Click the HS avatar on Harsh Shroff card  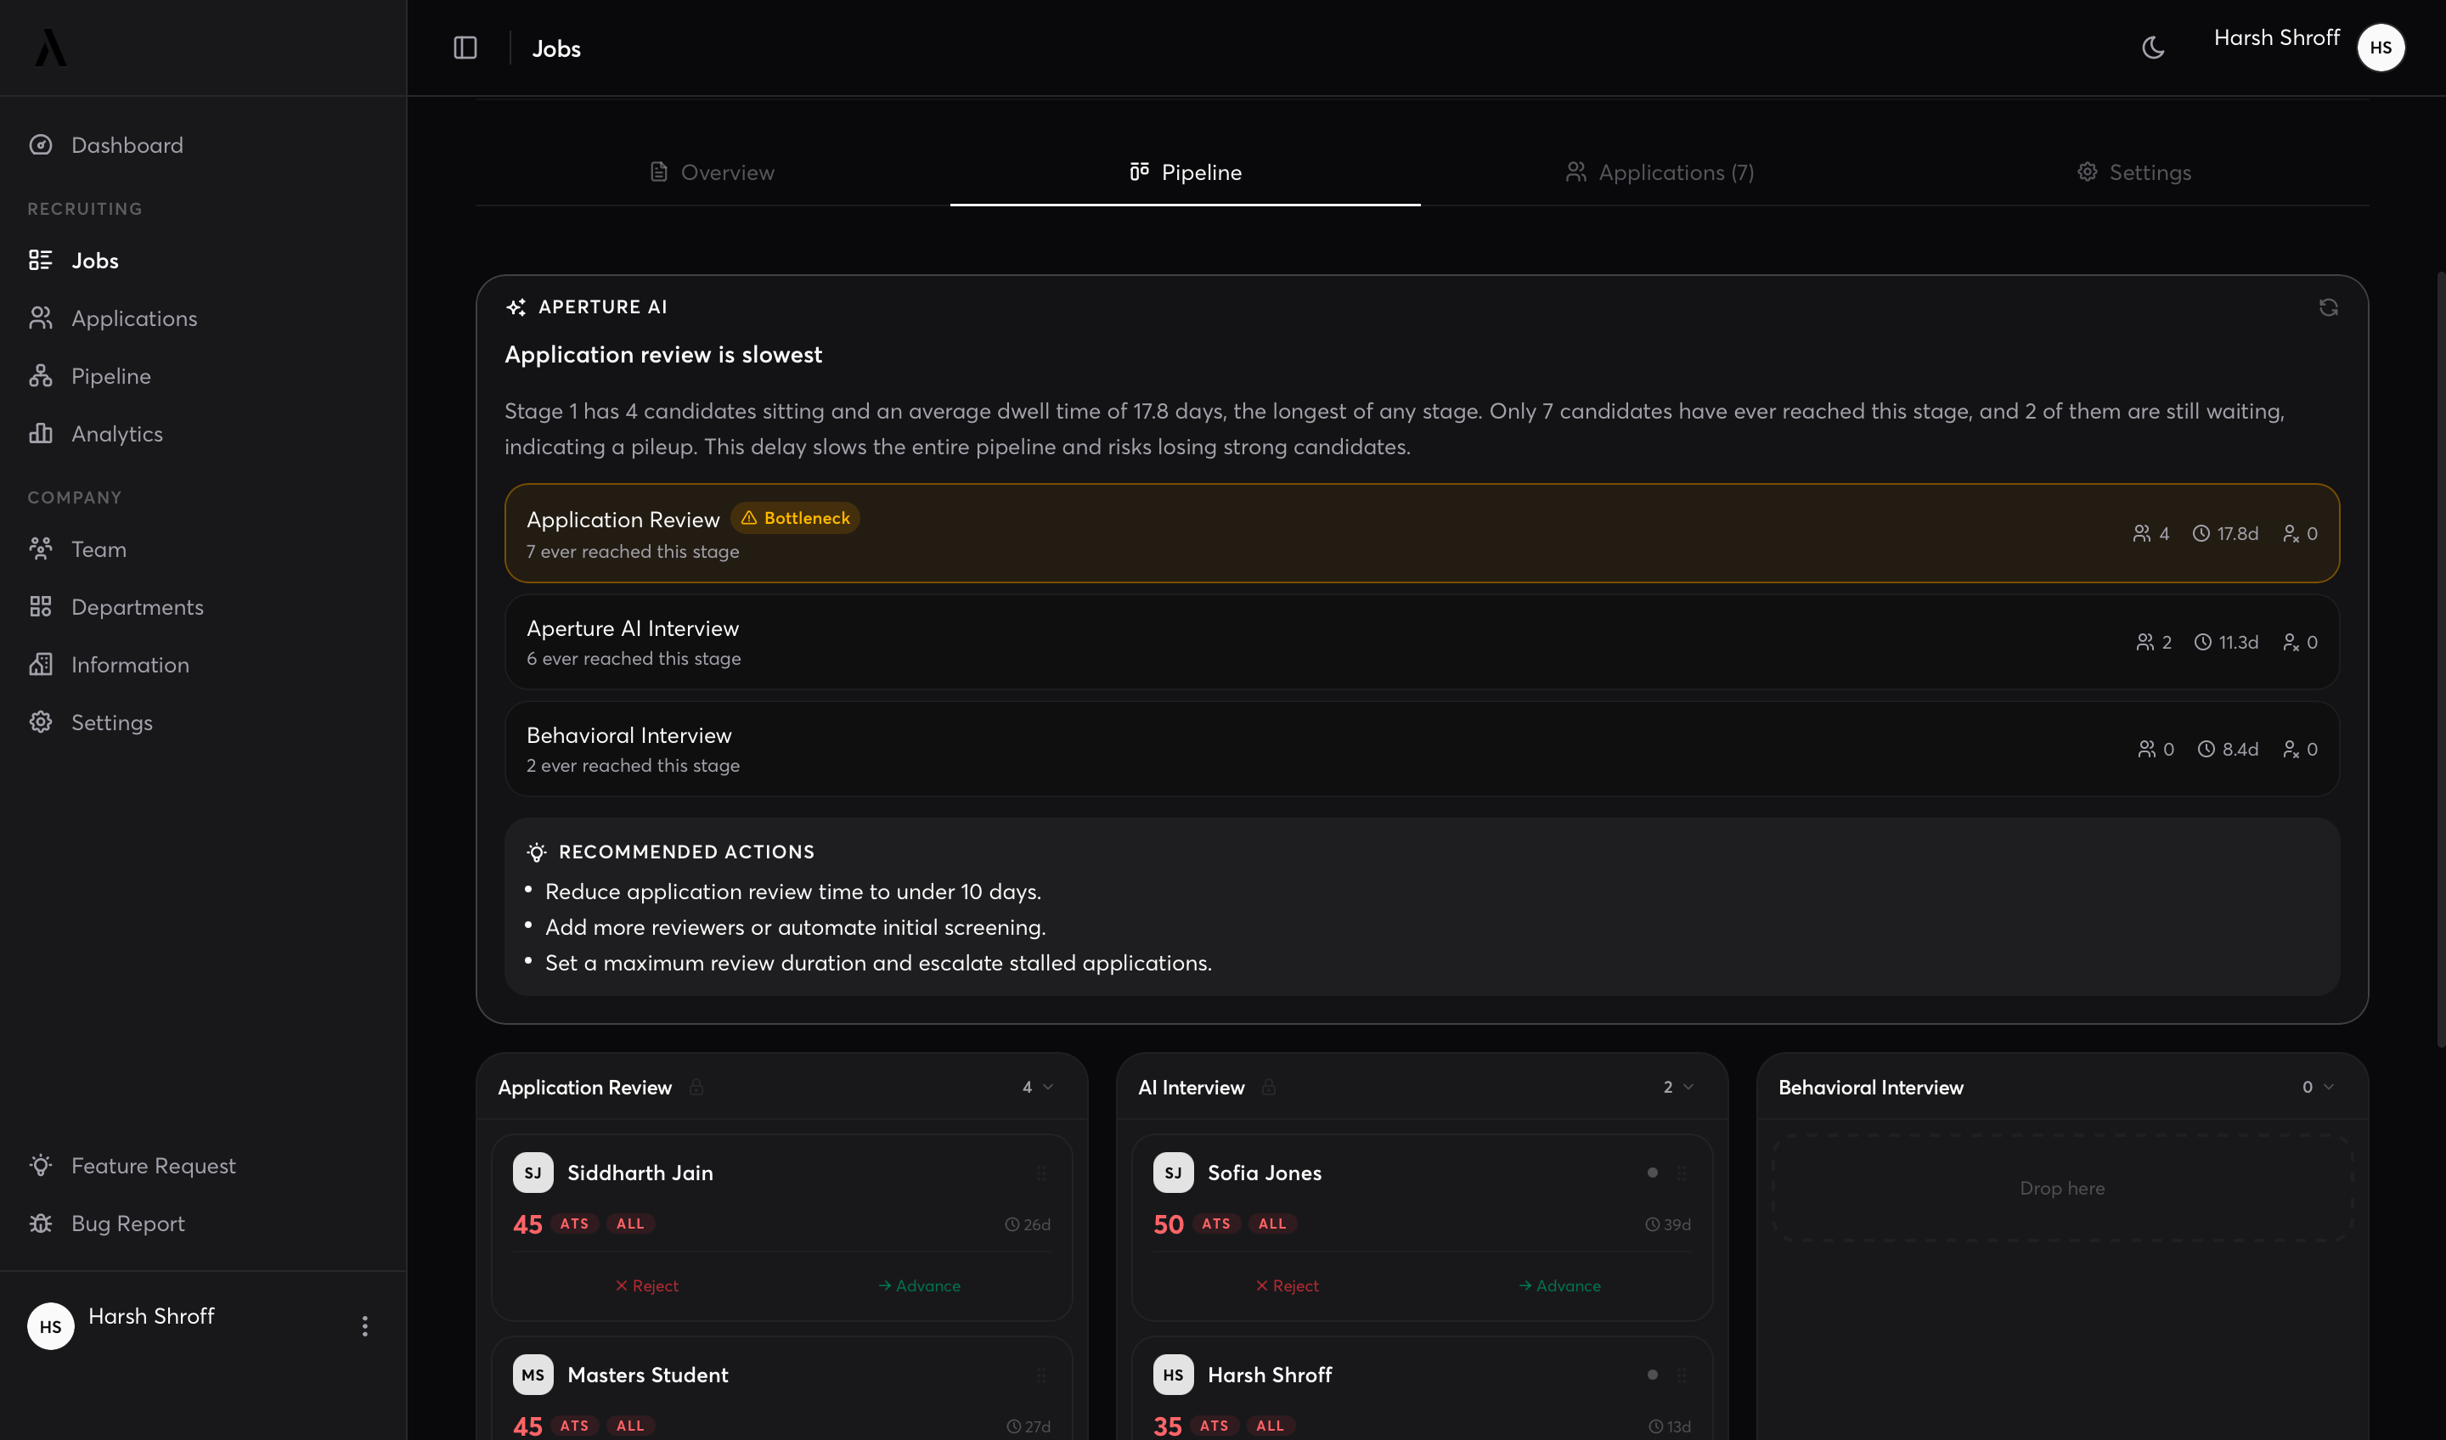[x=1173, y=1375]
